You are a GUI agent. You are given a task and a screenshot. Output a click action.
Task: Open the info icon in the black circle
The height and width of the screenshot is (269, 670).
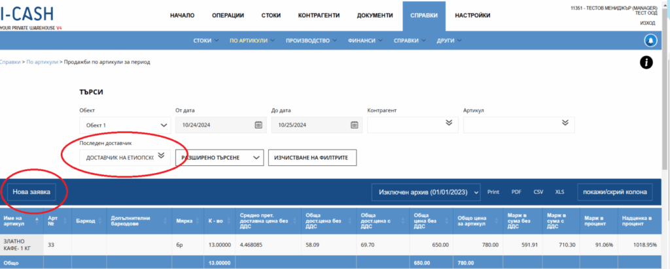pos(646,63)
